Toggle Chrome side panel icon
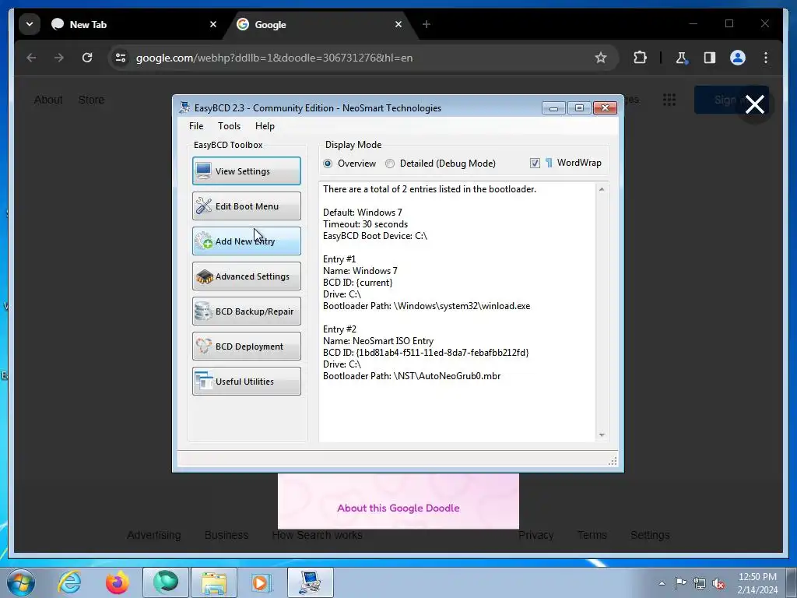 pos(710,58)
